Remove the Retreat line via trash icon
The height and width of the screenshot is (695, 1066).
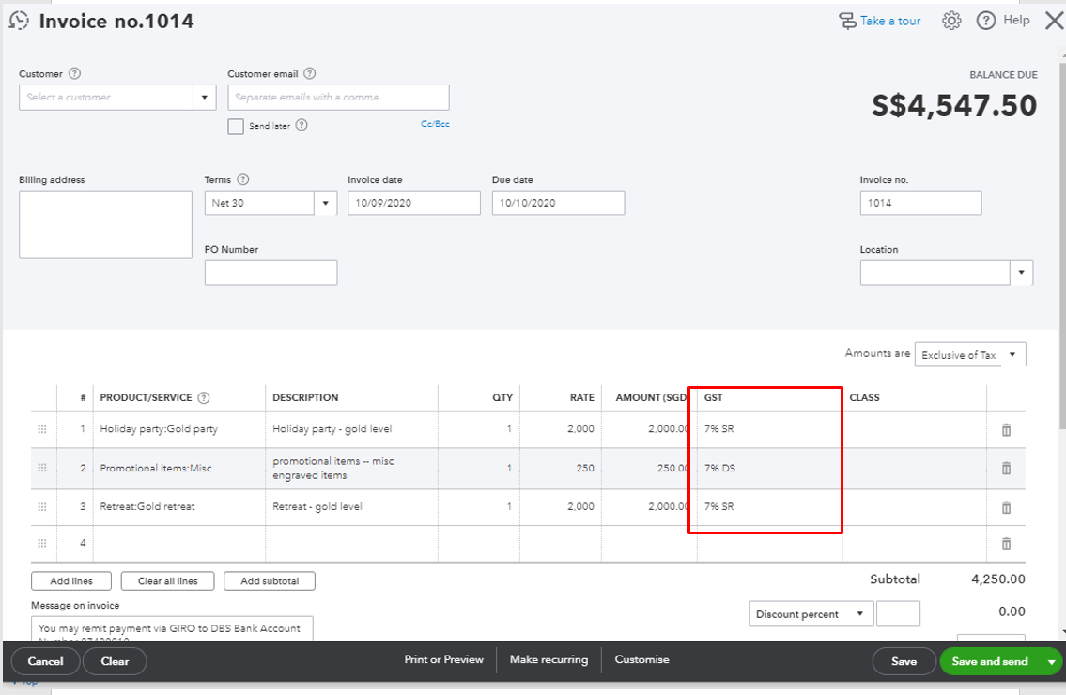click(1006, 506)
